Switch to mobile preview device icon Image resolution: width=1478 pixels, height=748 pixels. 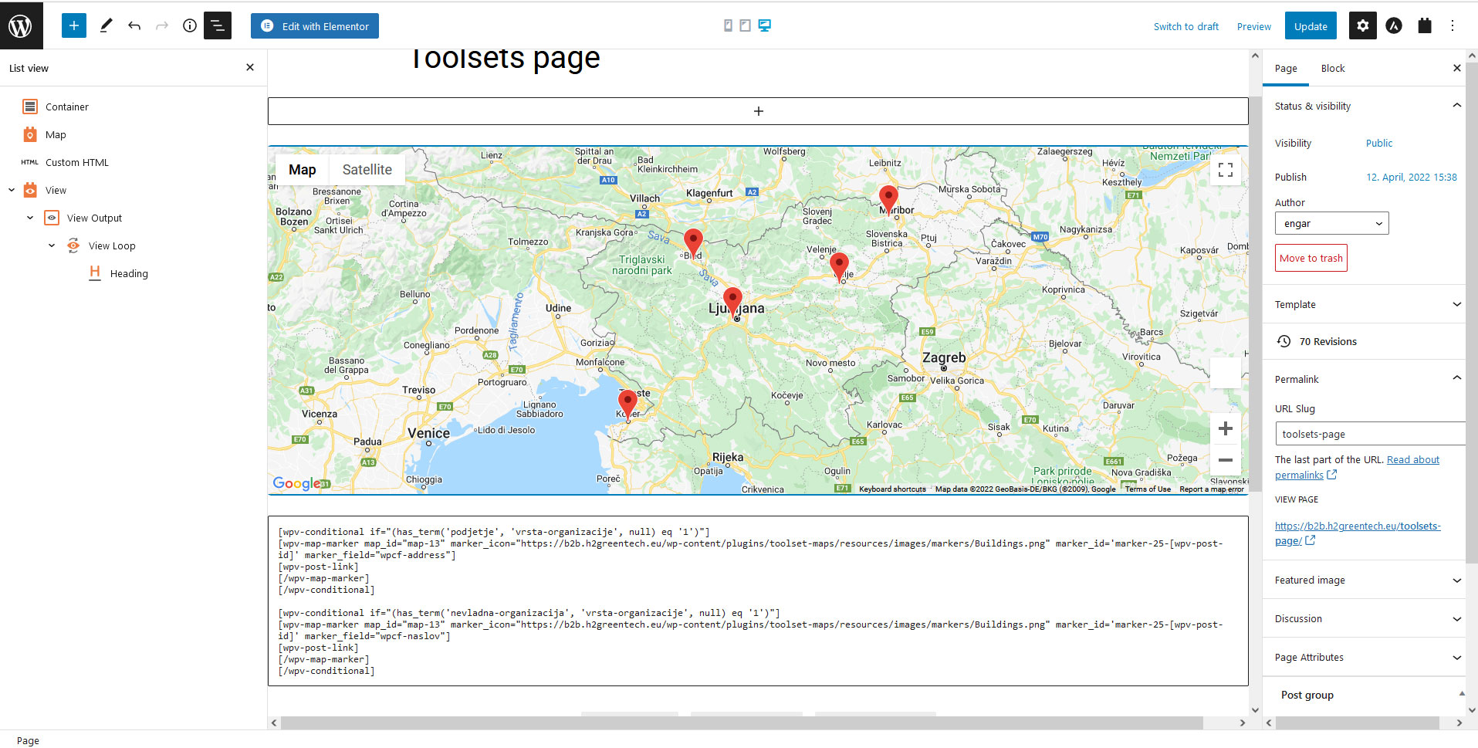click(x=728, y=25)
